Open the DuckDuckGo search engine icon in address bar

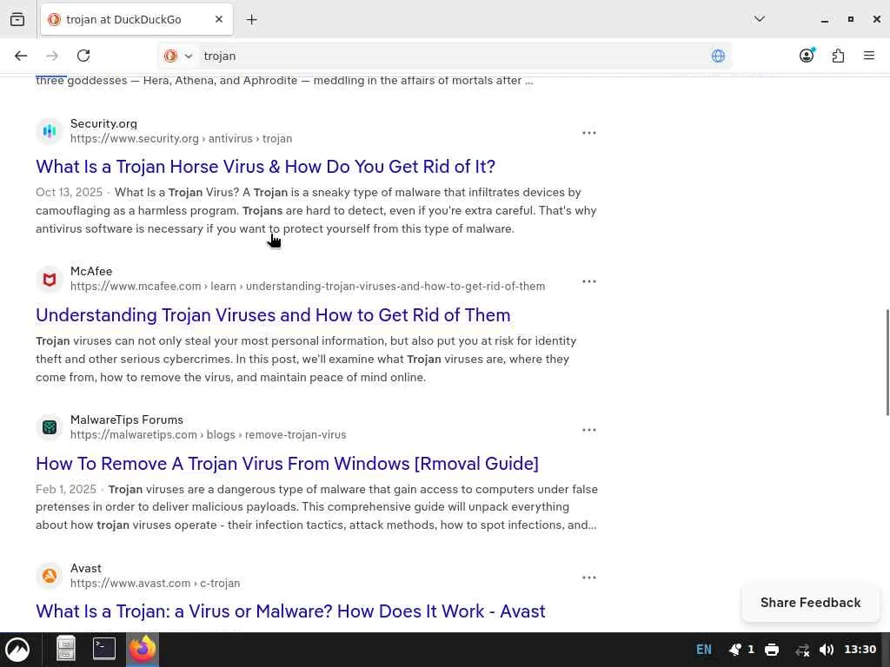[170, 56]
